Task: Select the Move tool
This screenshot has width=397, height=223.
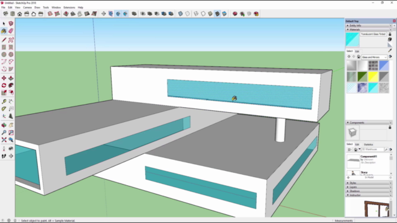Action: (4, 78)
